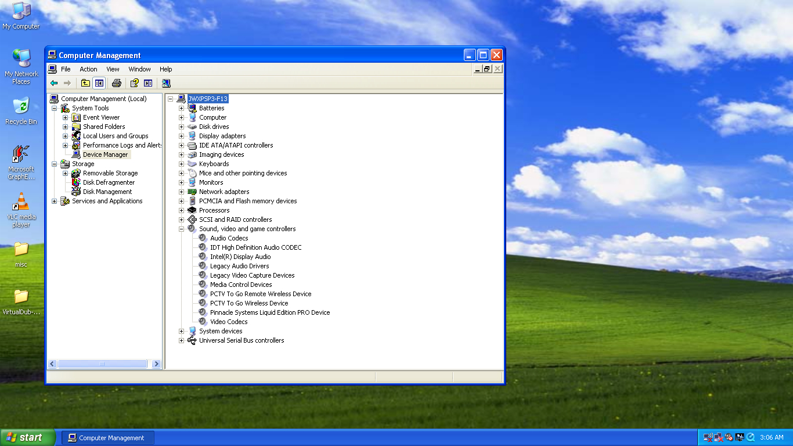793x446 pixels.
Task: Select Media Control Devices entry
Action: (241, 285)
